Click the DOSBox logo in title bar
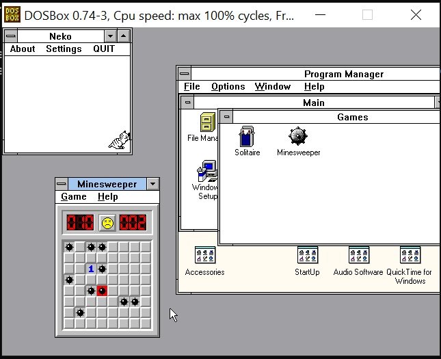The height and width of the screenshot is (359, 441). point(12,14)
